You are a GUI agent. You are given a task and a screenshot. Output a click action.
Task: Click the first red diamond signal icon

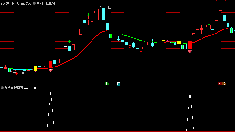pos(51,70)
